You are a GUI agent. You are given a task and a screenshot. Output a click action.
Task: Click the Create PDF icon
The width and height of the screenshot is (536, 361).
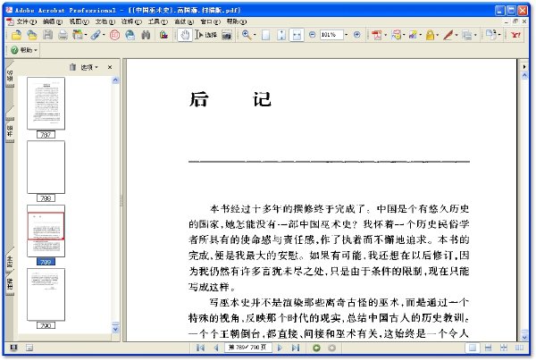coord(376,35)
